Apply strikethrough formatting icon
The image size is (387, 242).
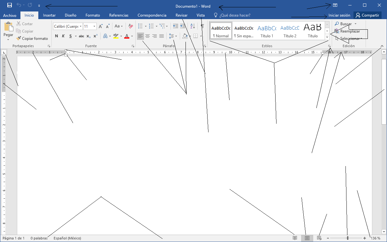(81, 36)
